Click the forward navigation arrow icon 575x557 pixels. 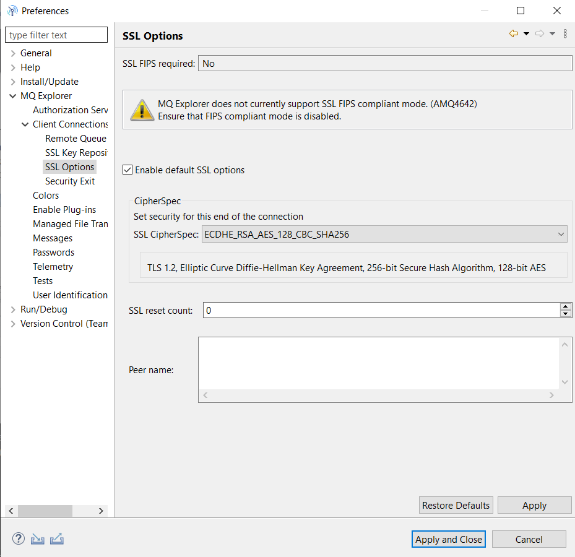[540, 34]
